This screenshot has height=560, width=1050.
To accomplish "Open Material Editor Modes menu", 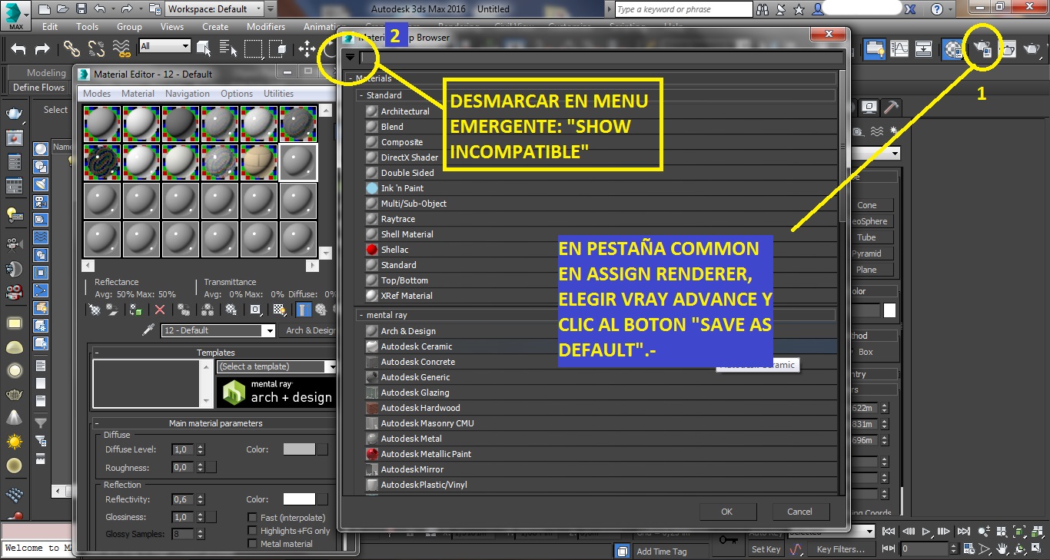I will coord(97,94).
